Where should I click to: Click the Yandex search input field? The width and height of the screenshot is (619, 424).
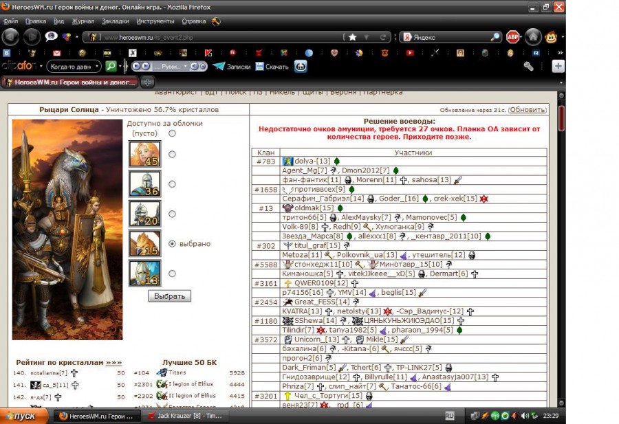pos(450,37)
